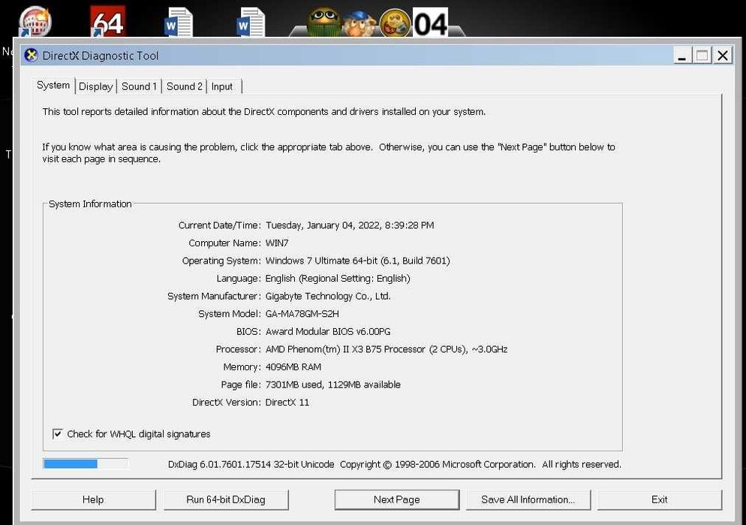Image resolution: width=746 pixels, height=525 pixels.
Task: Click the AMD Phenom(tm) II X3 B75 Processor value
Action: 387,349
